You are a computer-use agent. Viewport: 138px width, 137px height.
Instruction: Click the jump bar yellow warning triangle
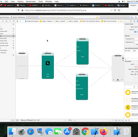click(120, 21)
